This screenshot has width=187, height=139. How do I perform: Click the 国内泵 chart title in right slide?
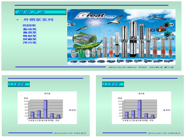pyautogui.click(x=141, y=94)
